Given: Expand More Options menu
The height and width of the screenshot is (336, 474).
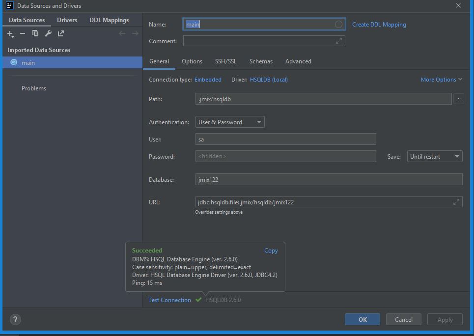Looking at the screenshot, I should pyautogui.click(x=442, y=80).
